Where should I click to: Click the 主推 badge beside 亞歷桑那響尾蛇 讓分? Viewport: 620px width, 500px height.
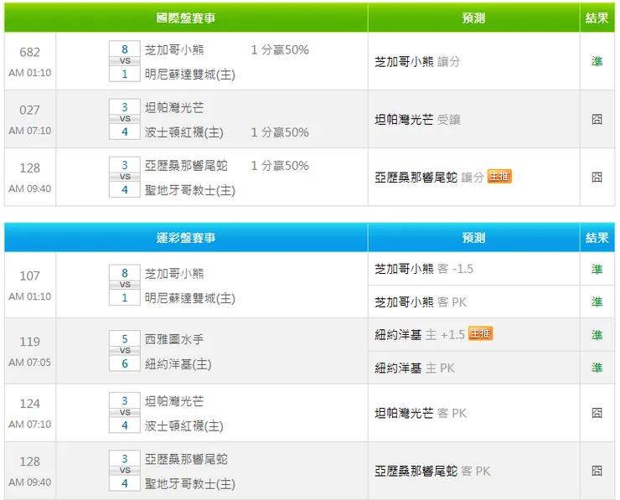[499, 176]
